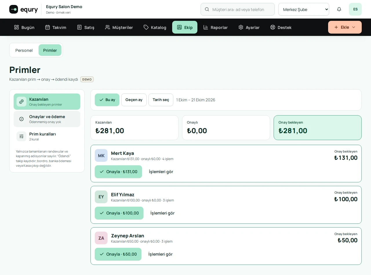The width and height of the screenshot is (371, 275).
Task: View İşlemleri gör for Elif Yılmaz
Action: (x=163, y=213)
